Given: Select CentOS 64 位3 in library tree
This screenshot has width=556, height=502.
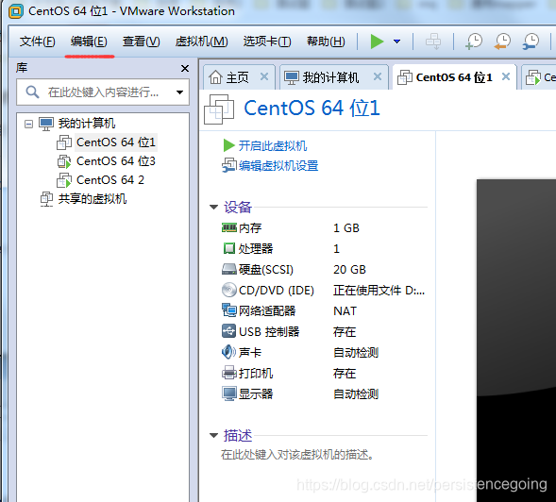Looking at the screenshot, I should [x=116, y=161].
